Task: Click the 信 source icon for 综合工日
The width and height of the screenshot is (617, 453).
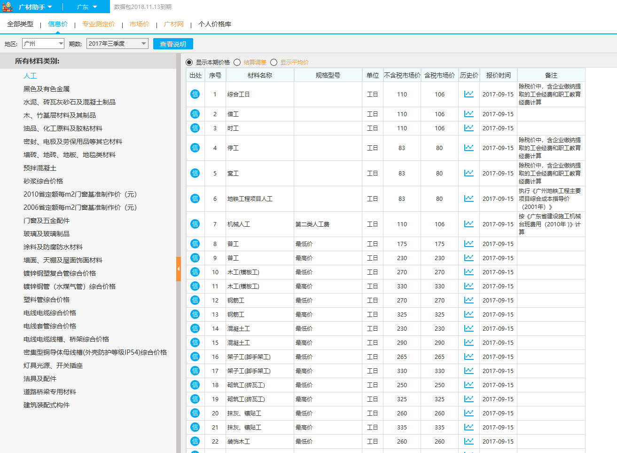Action: [x=195, y=94]
